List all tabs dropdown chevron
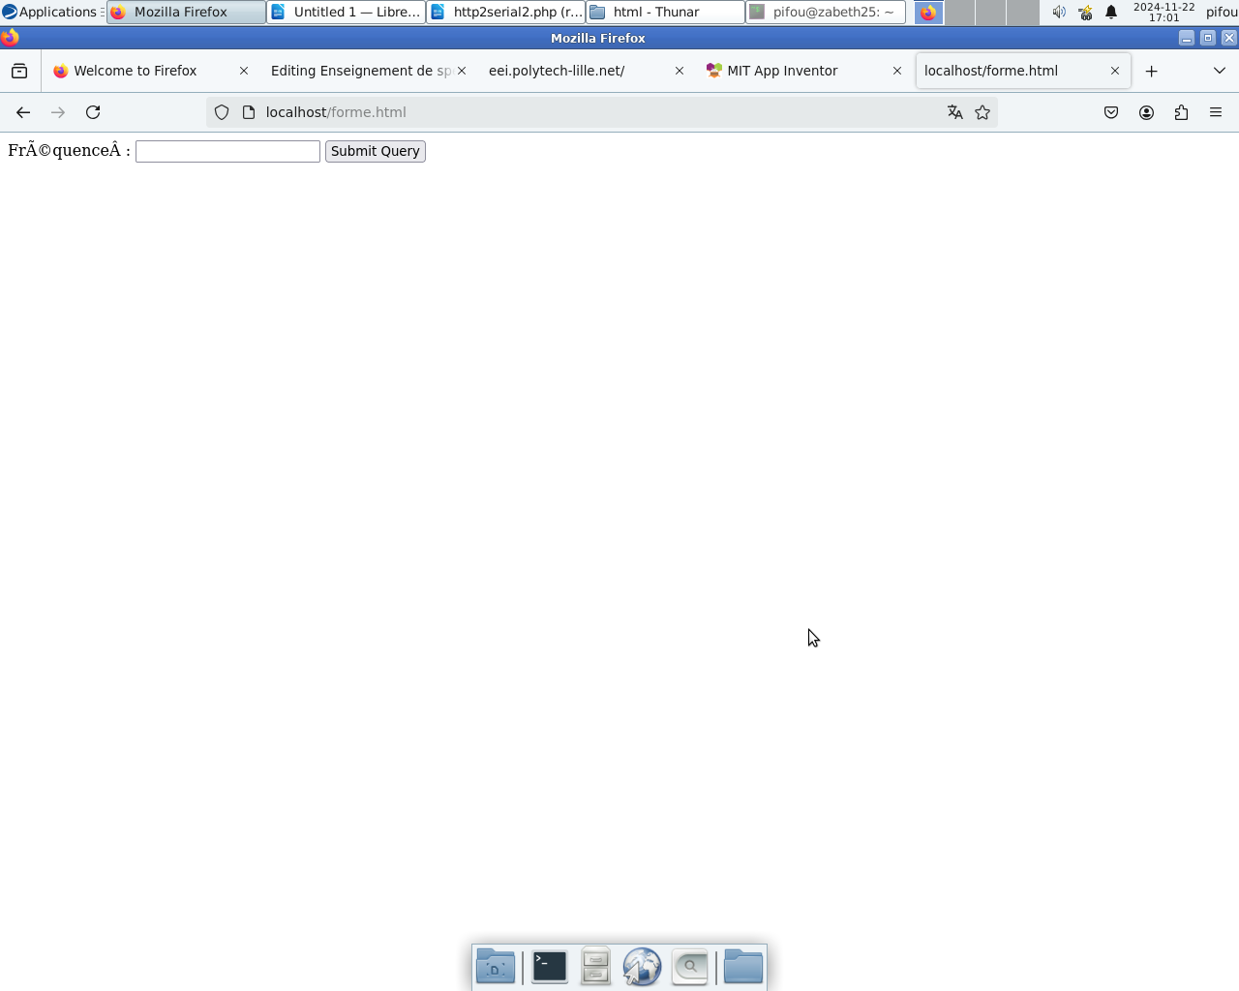Screen dimensions: 1239x991 [x=1219, y=71]
